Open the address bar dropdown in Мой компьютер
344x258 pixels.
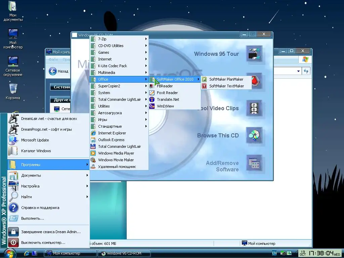pos(298,71)
